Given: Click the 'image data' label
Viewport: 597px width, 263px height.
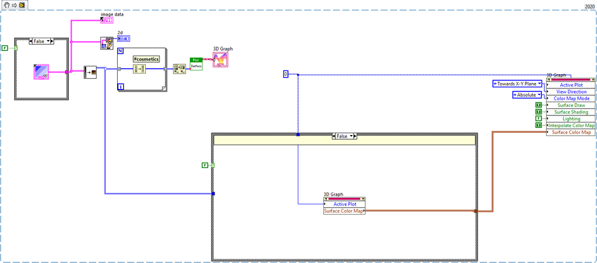Looking at the screenshot, I should (112, 14).
